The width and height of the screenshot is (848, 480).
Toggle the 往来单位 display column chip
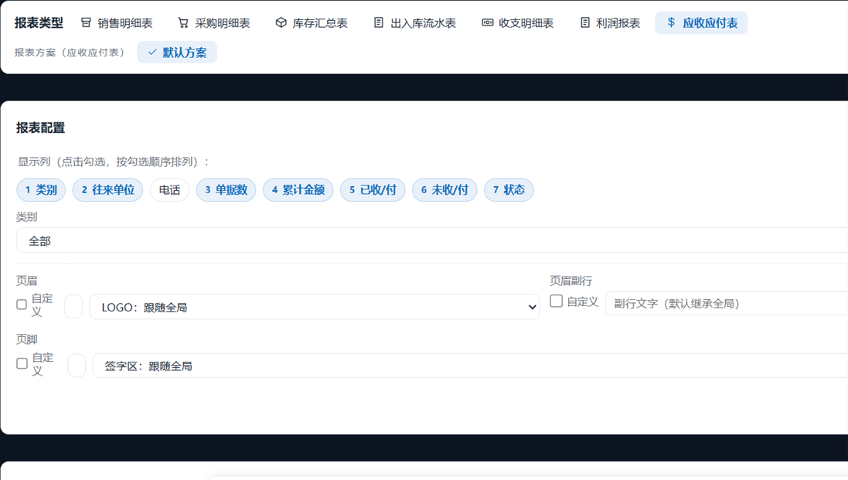click(107, 189)
